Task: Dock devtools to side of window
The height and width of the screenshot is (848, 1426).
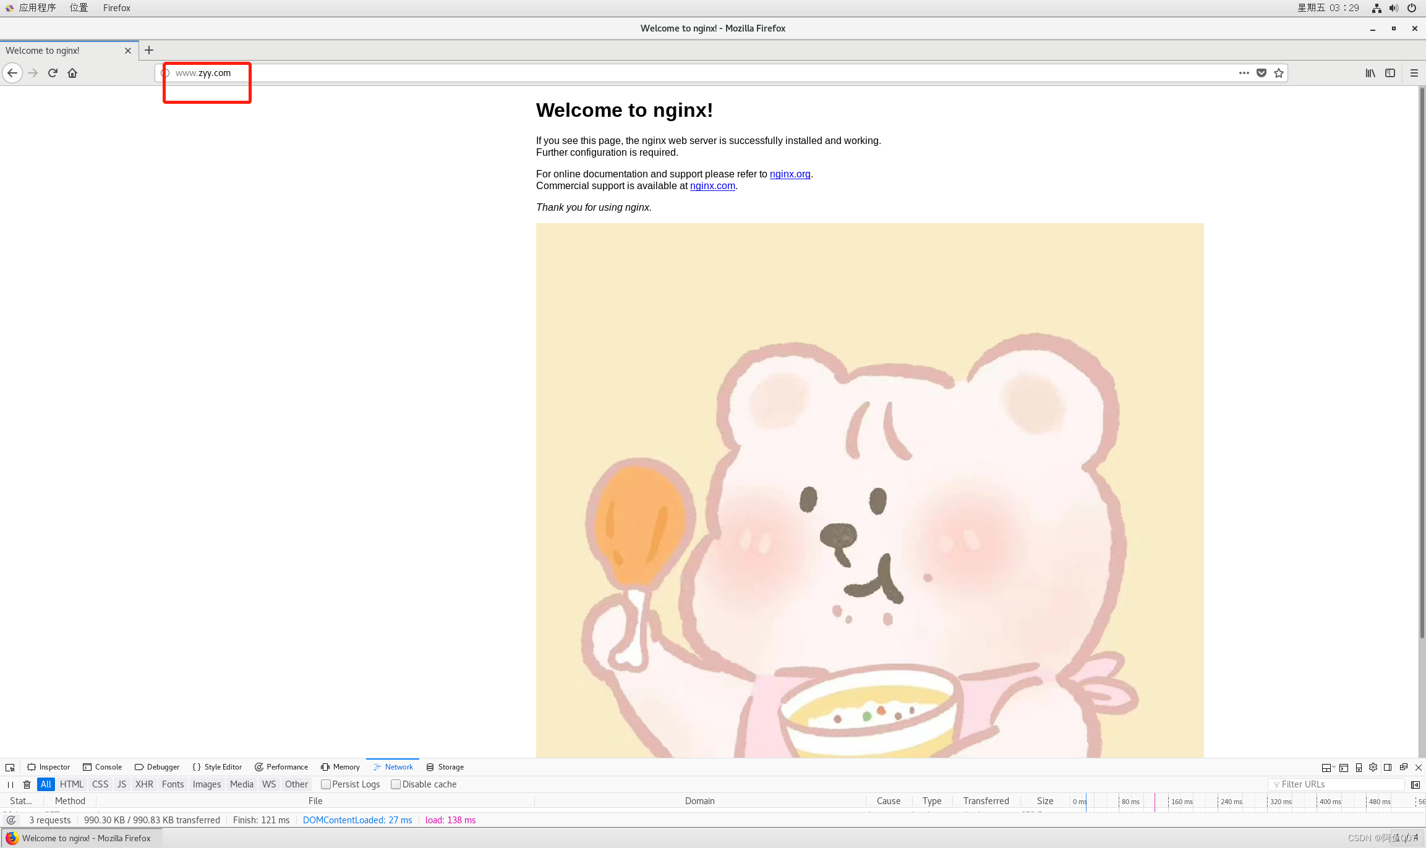Action: (x=1388, y=767)
